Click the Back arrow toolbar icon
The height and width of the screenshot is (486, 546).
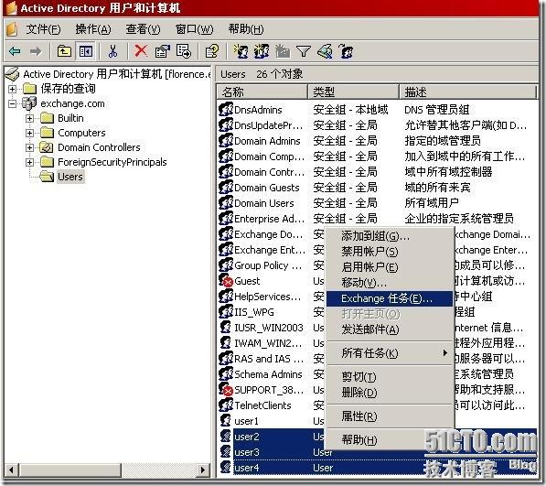(15, 51)
